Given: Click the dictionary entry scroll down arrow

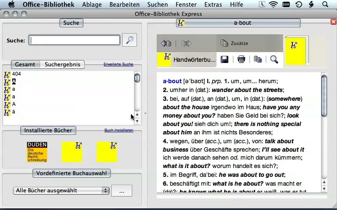Looking at the screenshot, I should [324, 189].
